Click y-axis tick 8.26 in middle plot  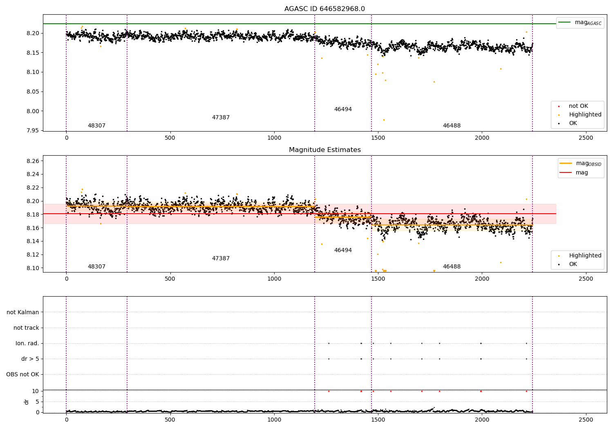[x=33, y=161]
